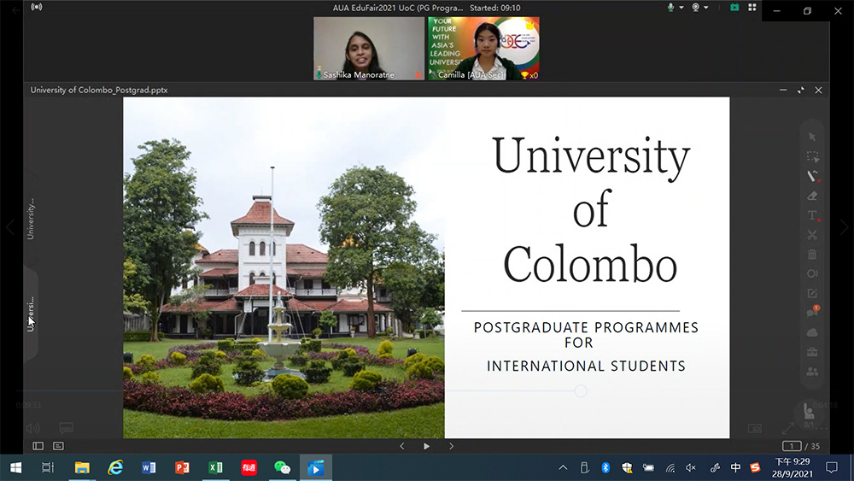Open webcam options dropdown arrow
The width and height of the screenshot is (854, 481).
point(706,8)
